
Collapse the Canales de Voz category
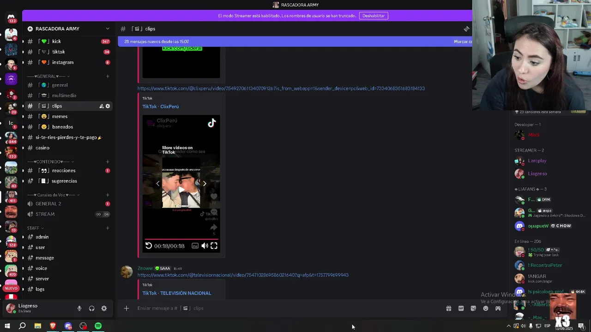coord(54,195)
